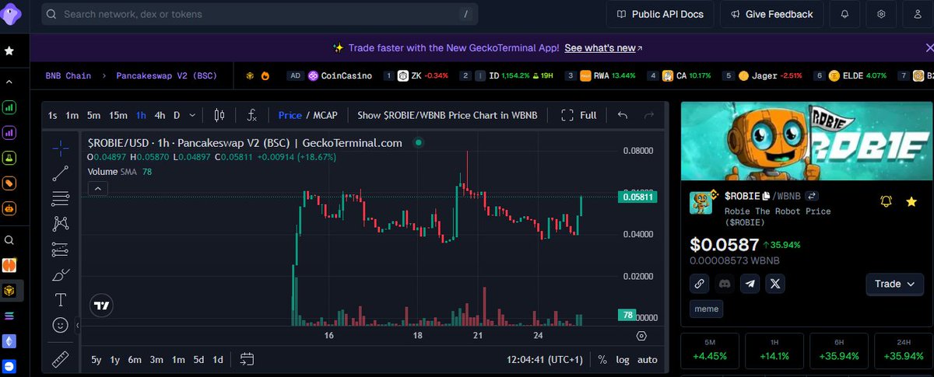Set chart interval to 1s

pyautogui.click(x=52, y=115)
